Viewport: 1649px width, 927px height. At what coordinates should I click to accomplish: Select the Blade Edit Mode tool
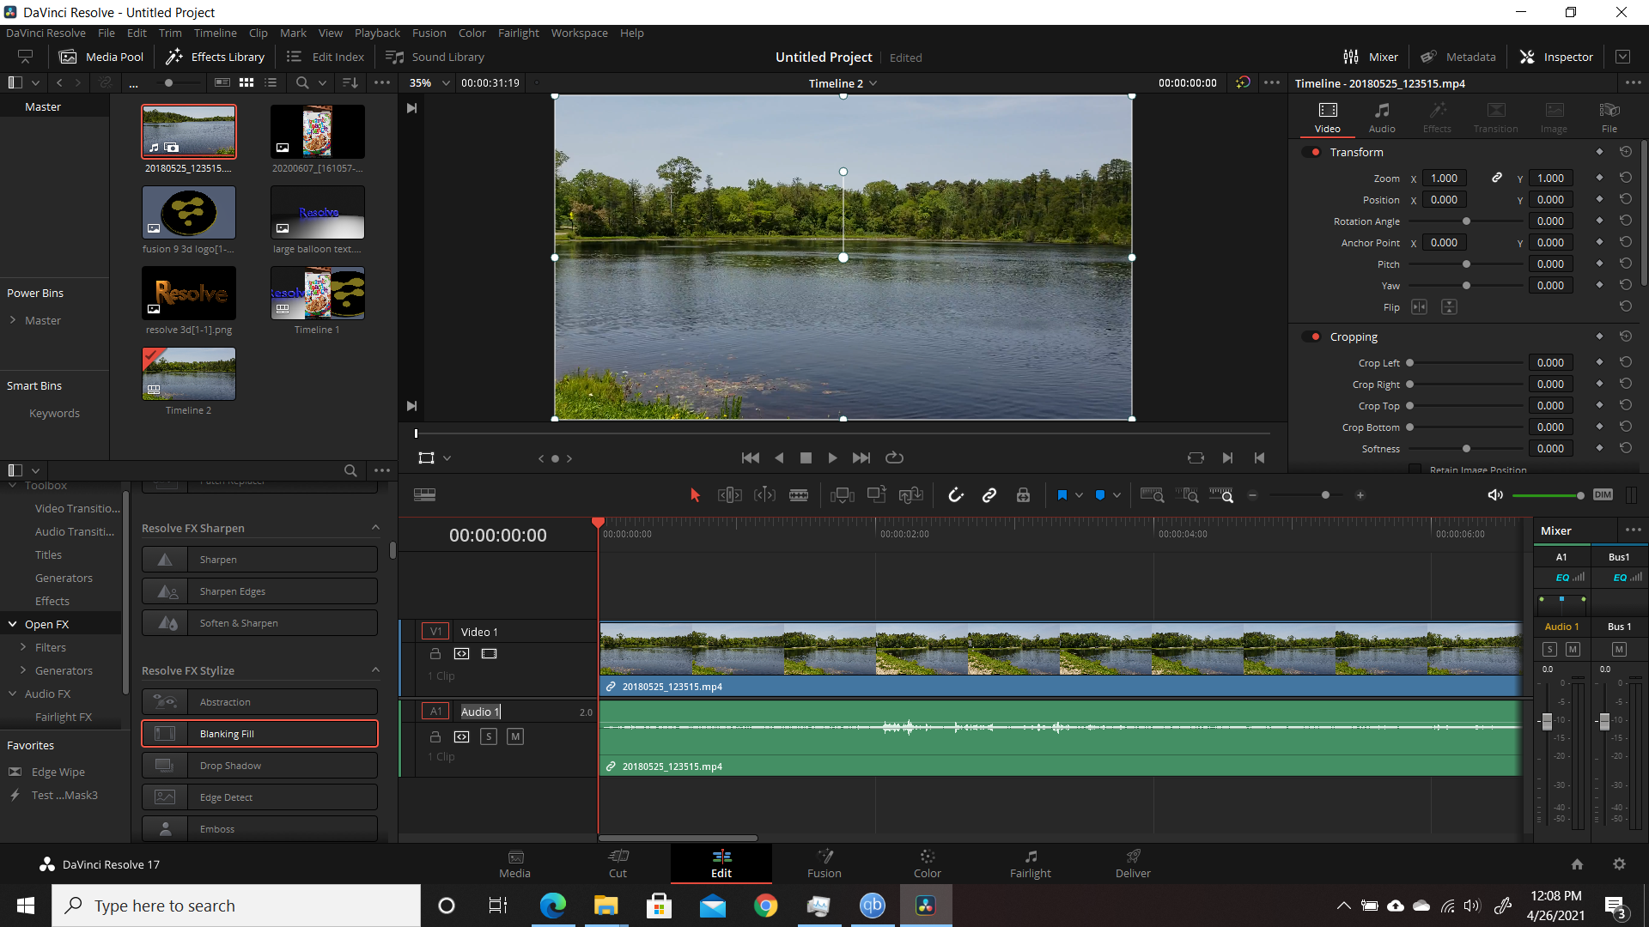click(799, 495)
